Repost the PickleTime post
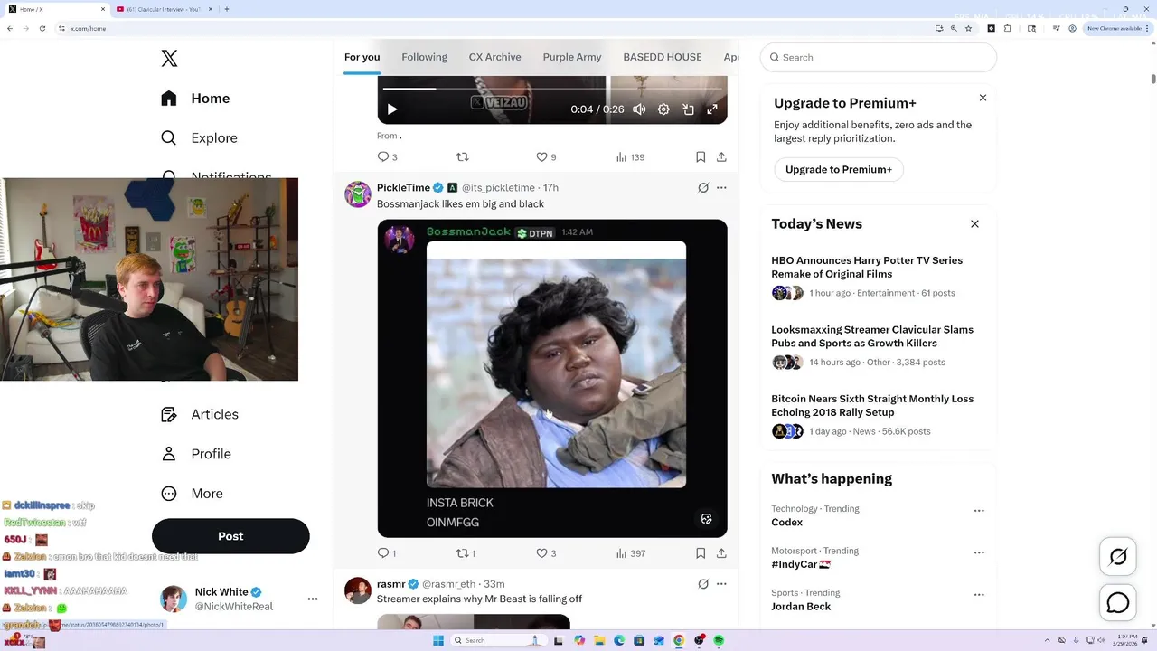 pyautogui.click(x=466, y=553)
